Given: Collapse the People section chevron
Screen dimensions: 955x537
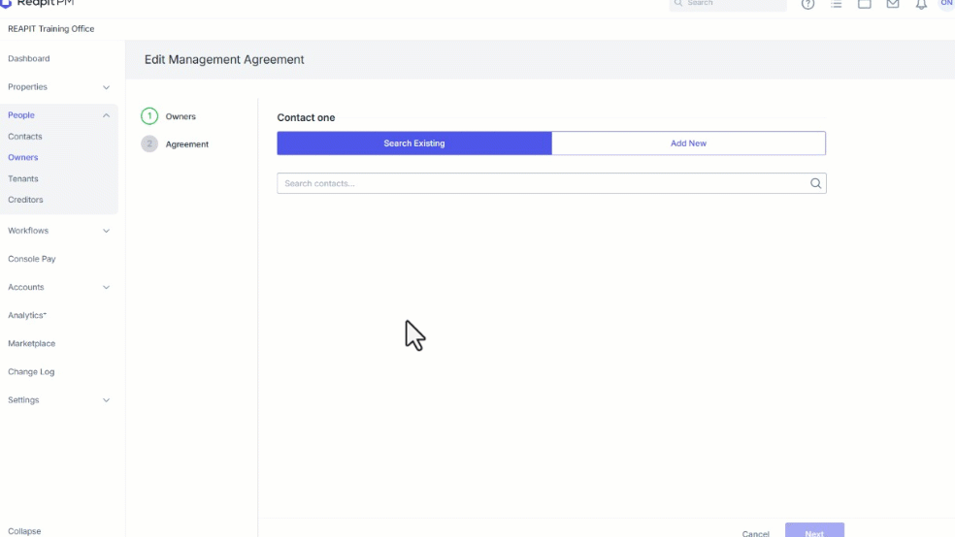Looking at the screenshot, I should (106, 115).
